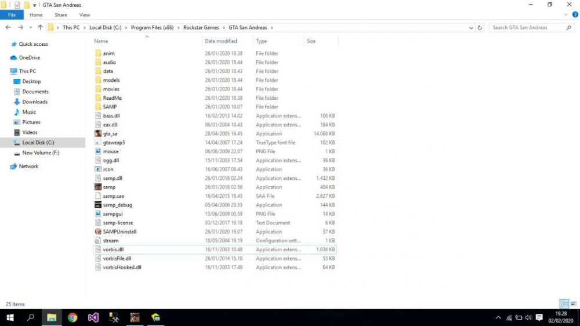
Task: Sort by Type column header
Action: point(261,41)
